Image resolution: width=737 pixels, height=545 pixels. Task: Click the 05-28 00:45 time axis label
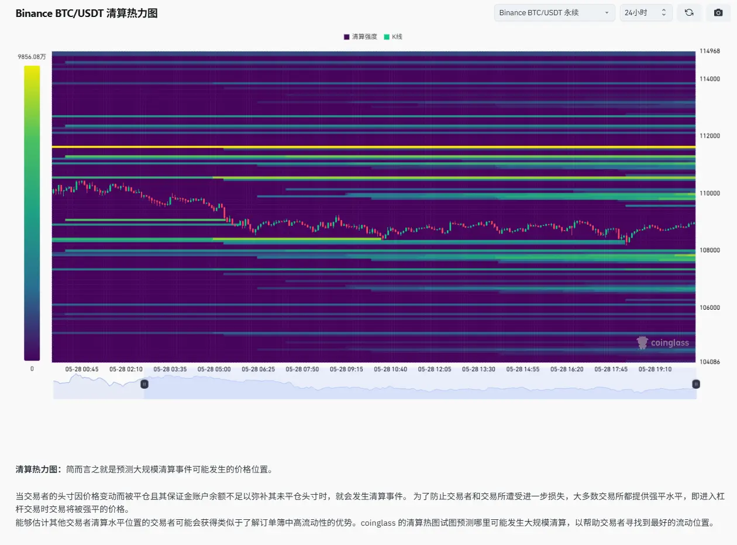(x=82, y=369)
